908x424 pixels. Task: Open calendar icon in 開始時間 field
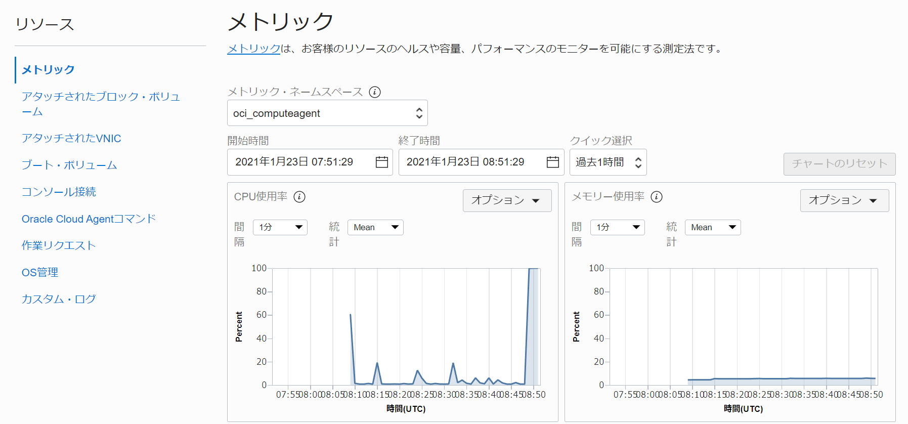tap(381, 162)
